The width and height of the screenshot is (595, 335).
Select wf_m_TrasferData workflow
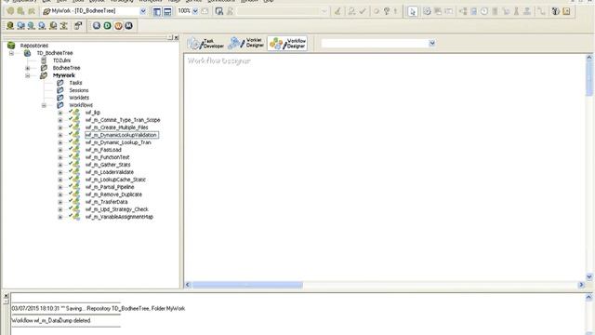click(x=106, y=202)
